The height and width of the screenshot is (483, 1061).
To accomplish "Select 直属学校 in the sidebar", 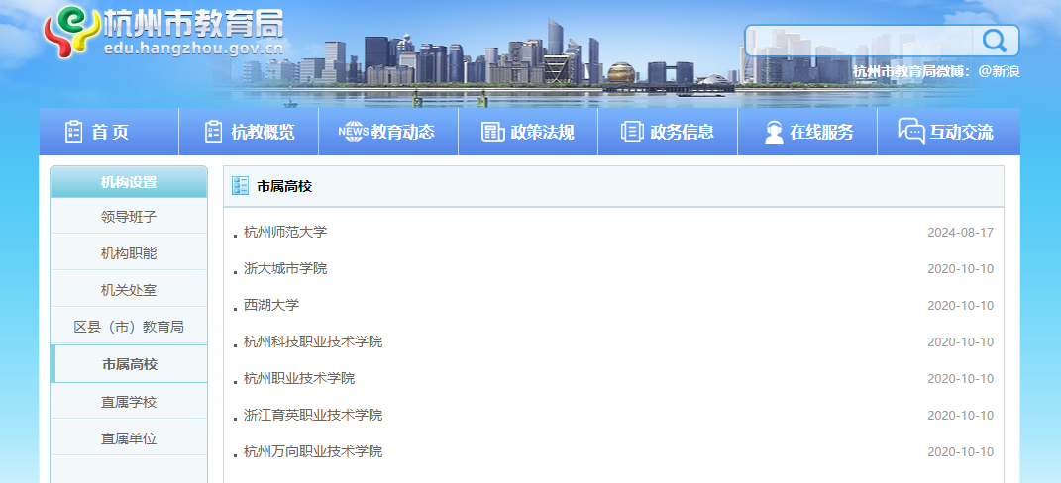I will (129, 402).
